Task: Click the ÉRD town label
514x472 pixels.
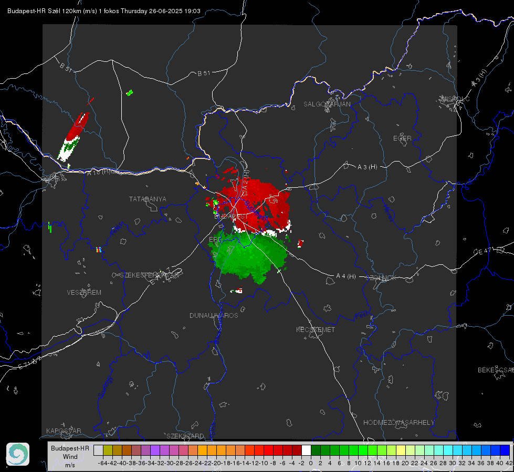Action: tap(215, 240)
